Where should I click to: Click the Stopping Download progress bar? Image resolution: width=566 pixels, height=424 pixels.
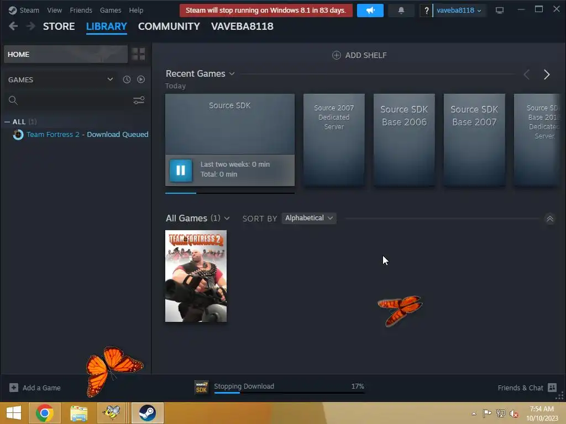coord(289,393)
